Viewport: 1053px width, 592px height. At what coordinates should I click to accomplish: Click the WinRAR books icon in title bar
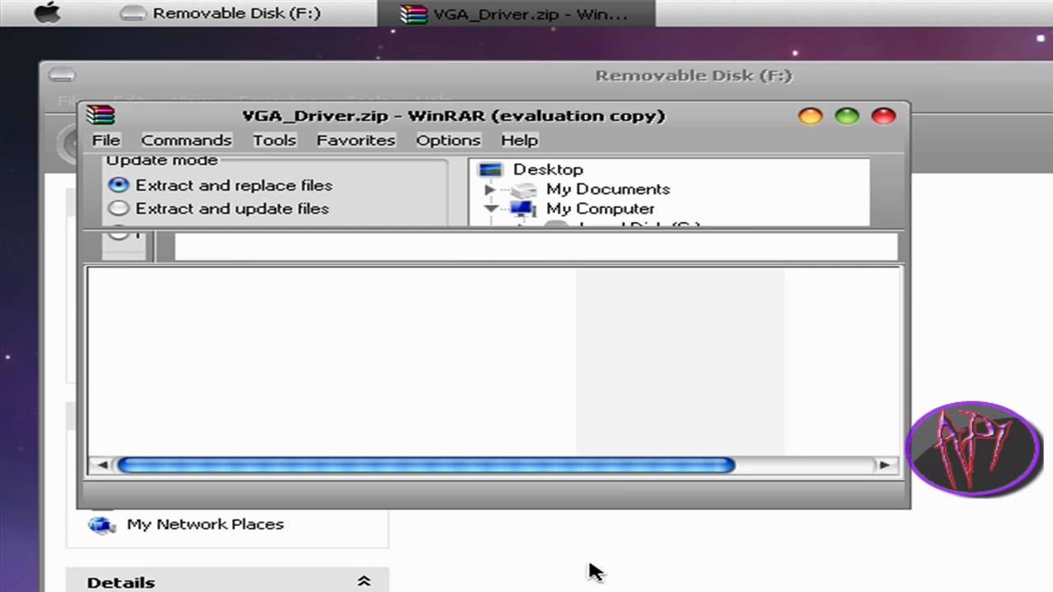coord(100,115)
